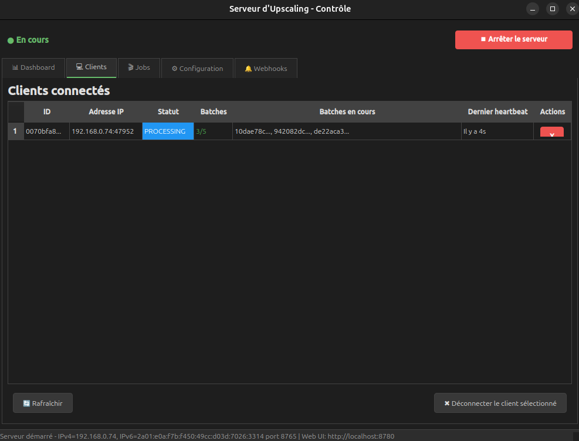This screenshot has width=579, height=441.
Task: Click the red disconnect icon in Actions column
Action: click(x=551, y=133)
